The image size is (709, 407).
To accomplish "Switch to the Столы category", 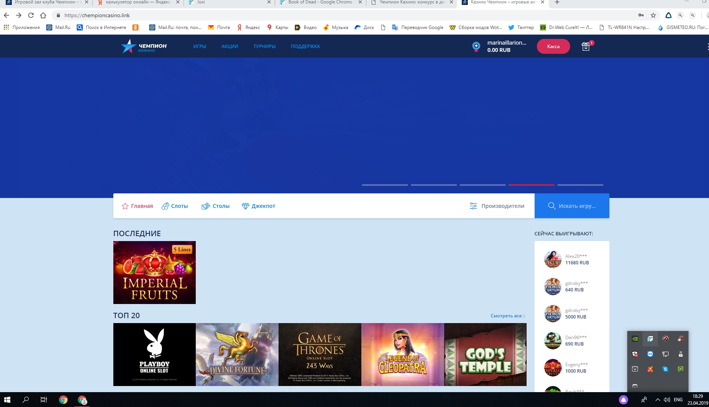I will tap(216, 206).
